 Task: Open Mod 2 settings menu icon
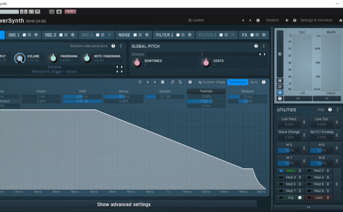(x=328, y=171)
